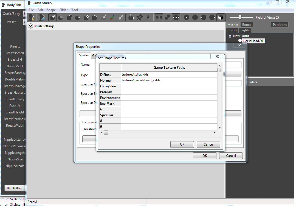Image resolution: width=296 pixels, height=206 pixels.
Task: Click the New Project icon with star
Action: [31, 17]
